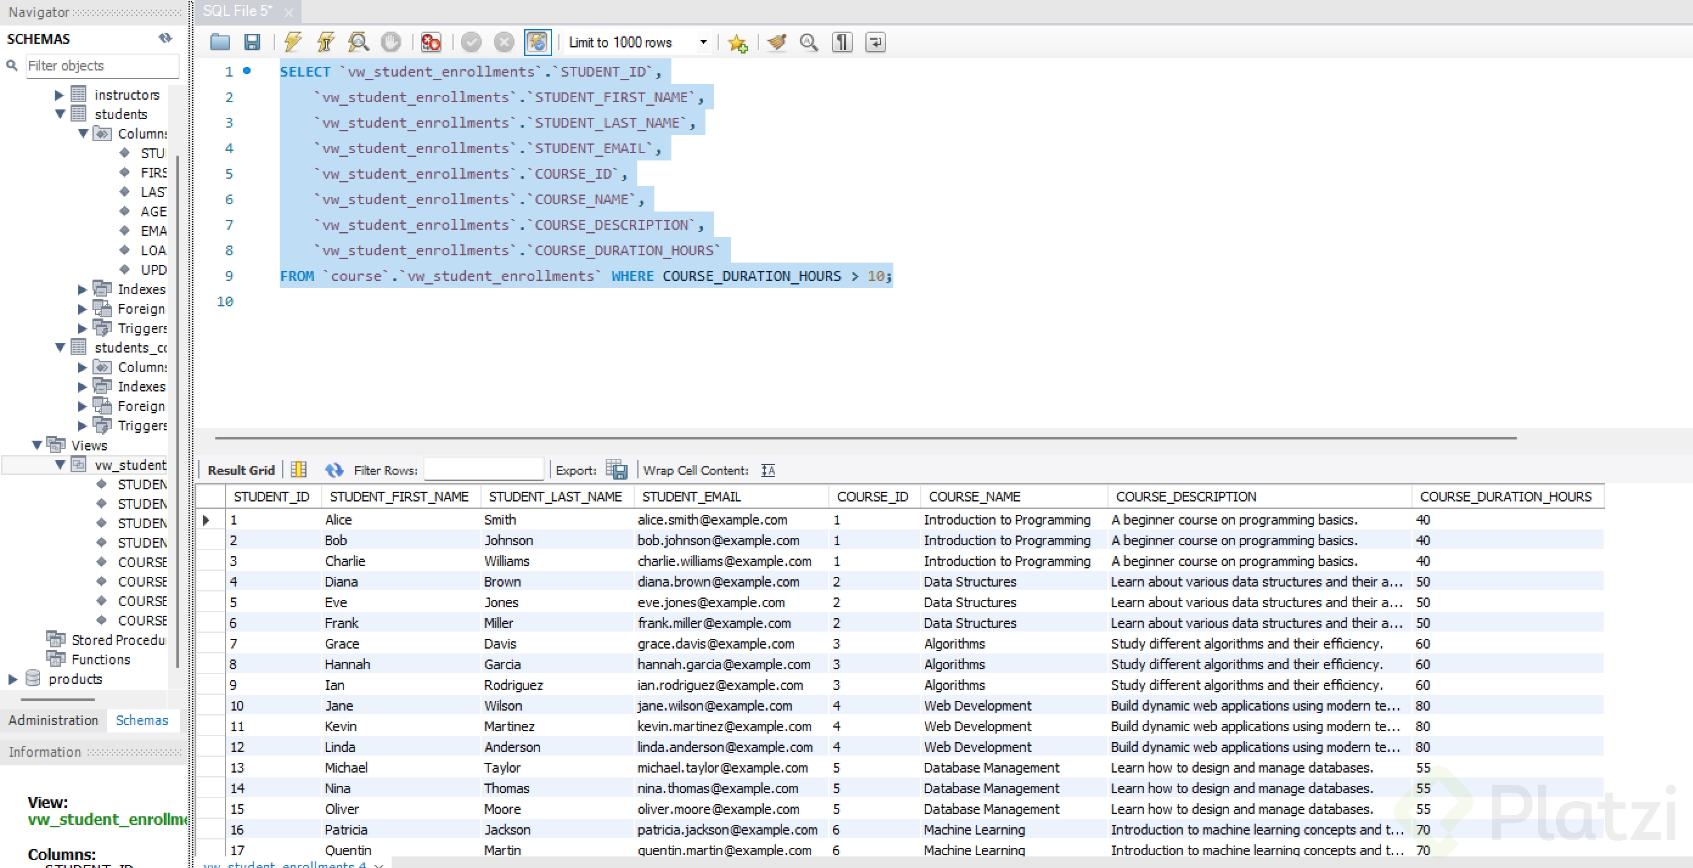Execute statement under cursor icon
This screenshot has height=868, width=1693.
pyautogui.click(x=325, y=42)
